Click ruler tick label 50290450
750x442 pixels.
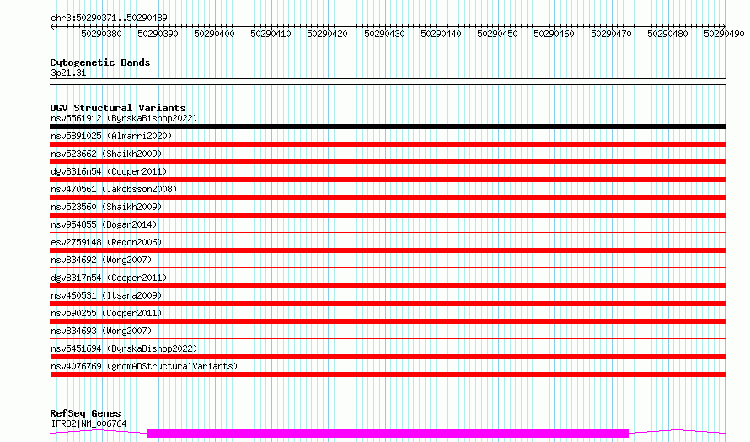point(497,34)
